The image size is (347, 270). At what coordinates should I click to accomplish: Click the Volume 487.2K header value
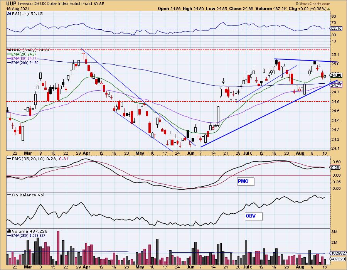point(271,8)
